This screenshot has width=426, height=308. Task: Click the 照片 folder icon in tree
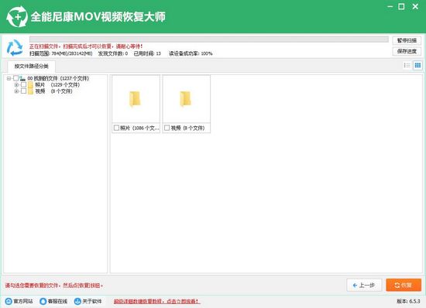30,84
